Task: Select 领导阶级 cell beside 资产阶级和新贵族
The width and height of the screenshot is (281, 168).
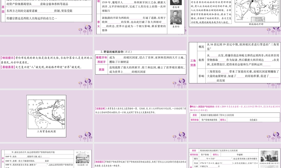Action: point(195,120)
